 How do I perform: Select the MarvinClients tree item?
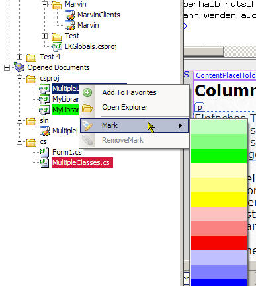99,15
